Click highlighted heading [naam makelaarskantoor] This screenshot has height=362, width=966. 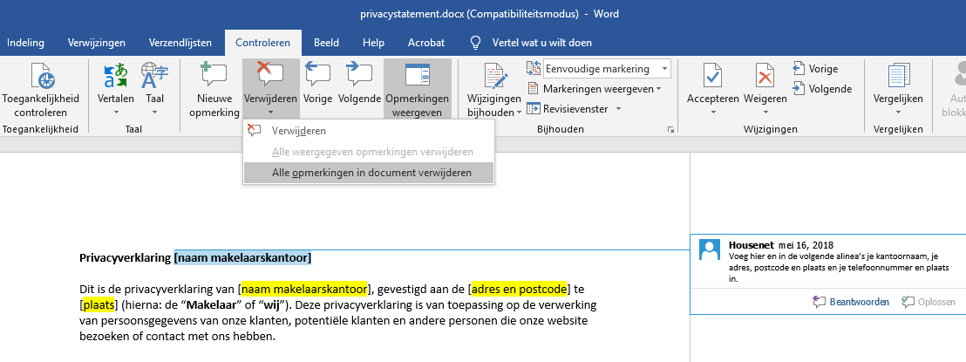(242, 257)
